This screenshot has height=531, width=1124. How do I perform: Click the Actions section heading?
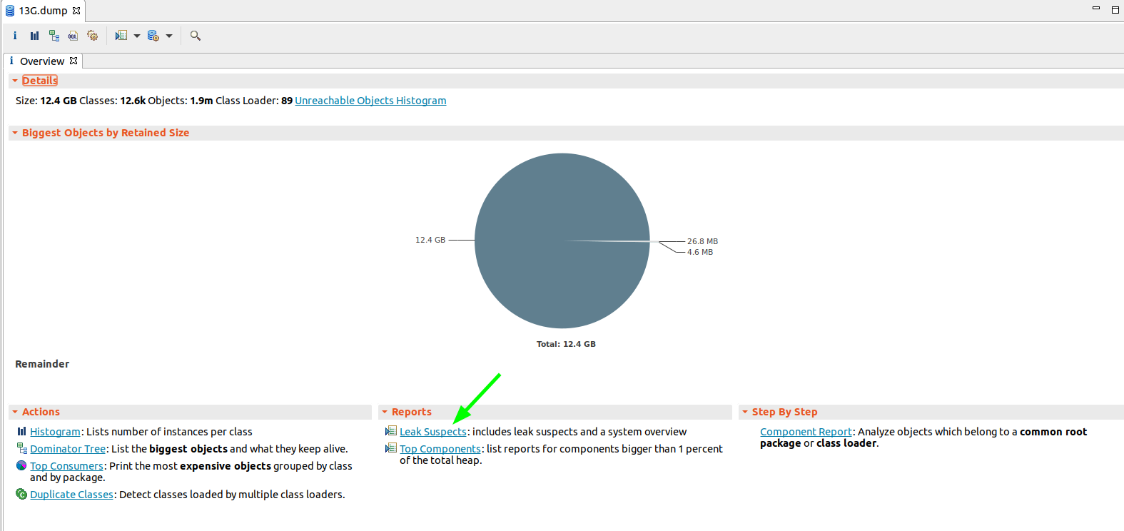[x=41, y=412]
